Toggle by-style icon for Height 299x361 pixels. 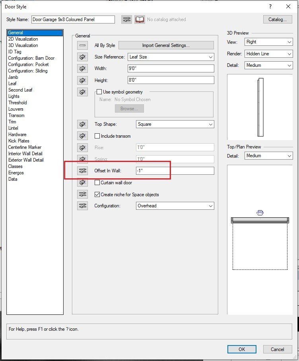point(82,80)
